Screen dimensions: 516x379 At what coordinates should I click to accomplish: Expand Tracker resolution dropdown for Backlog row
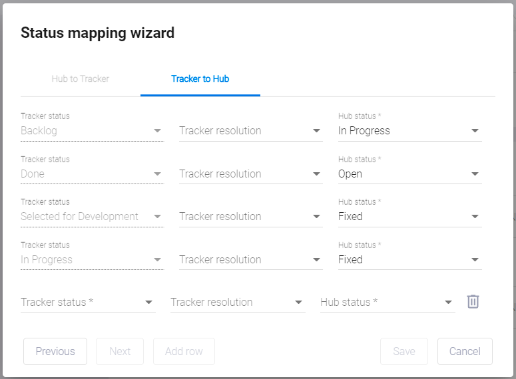coord(250,131)
